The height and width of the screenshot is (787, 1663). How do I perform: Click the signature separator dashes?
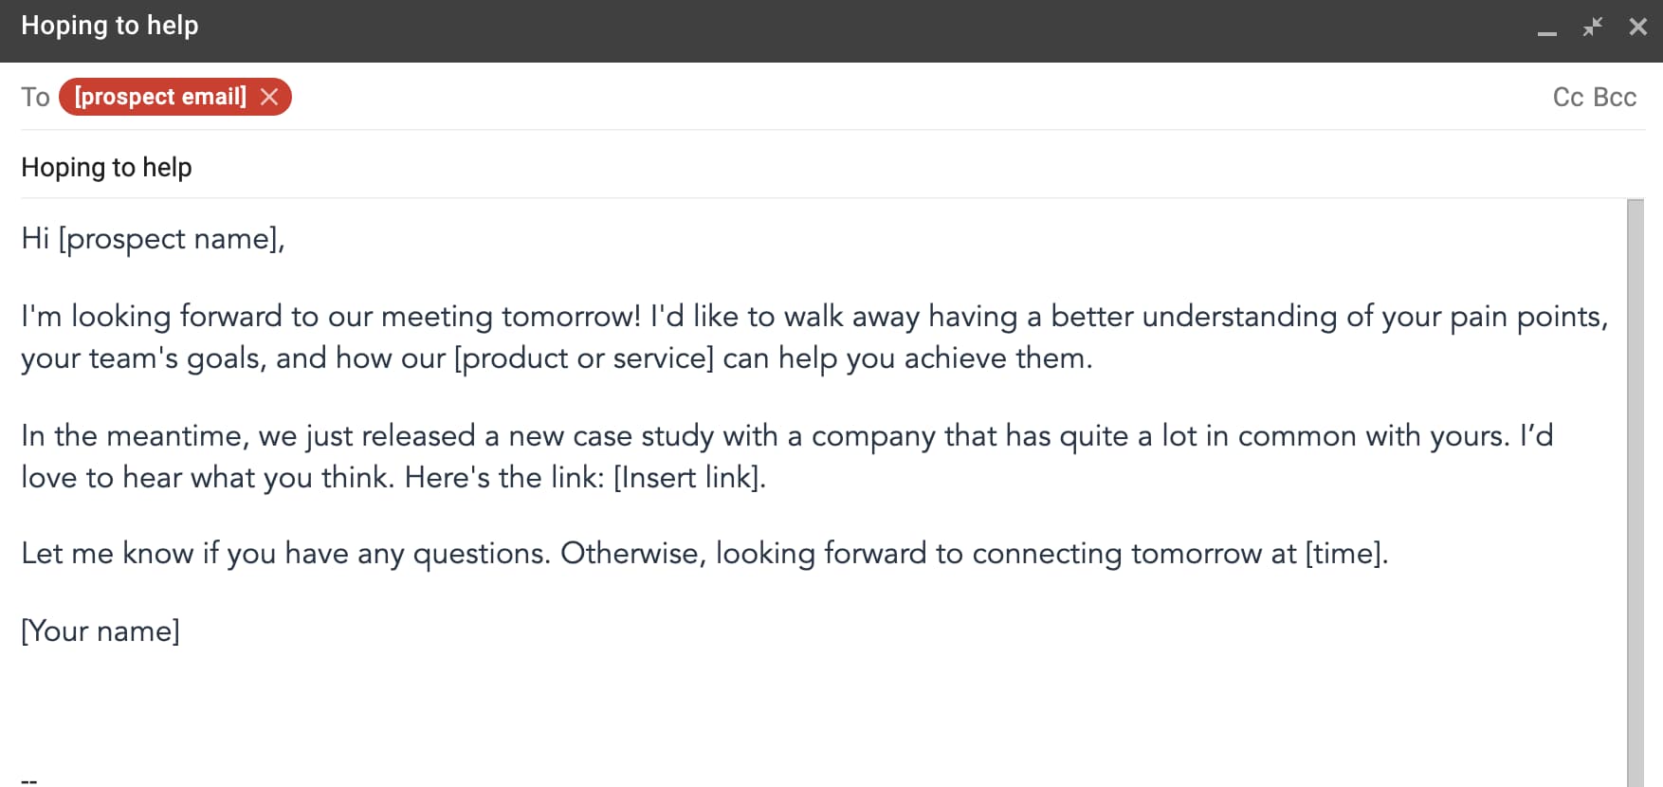(x=29, y=781)
